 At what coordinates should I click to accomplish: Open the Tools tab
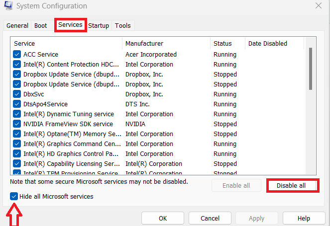122,26
